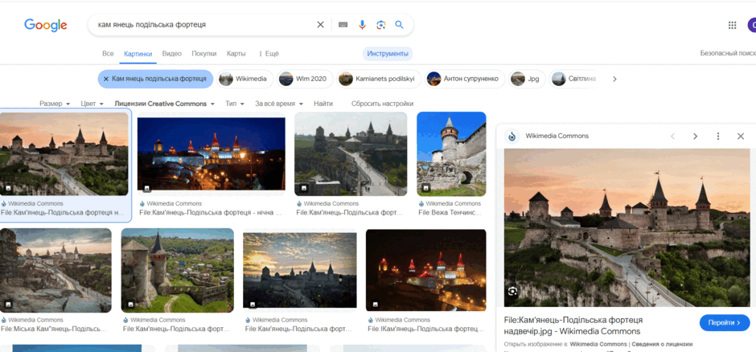Select the Kamianets podilskyi chip

pyautogui.click(x=379, y=79)
